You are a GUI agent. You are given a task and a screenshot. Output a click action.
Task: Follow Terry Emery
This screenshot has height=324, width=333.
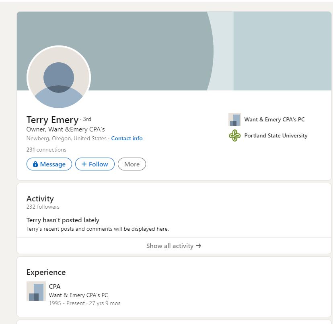(x=95, y=164)
